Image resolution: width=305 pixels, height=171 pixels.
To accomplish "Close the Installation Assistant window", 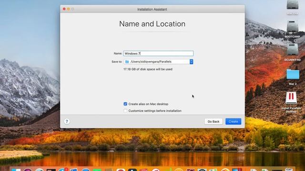I will 64,9.
